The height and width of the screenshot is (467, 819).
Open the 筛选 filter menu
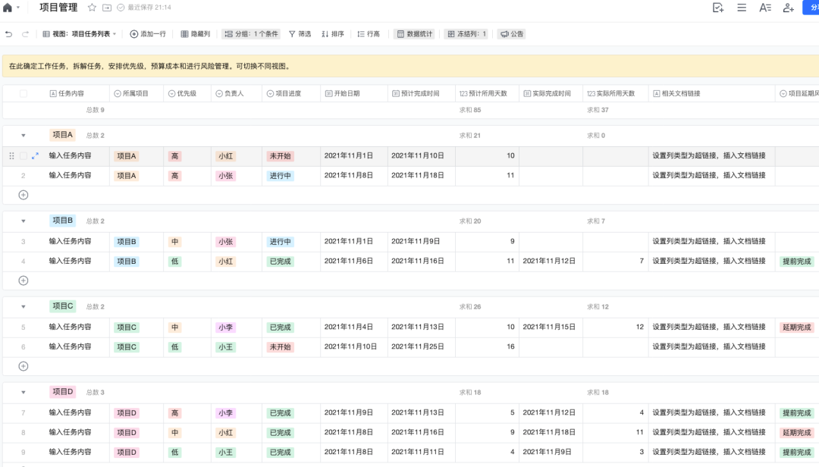click(x=300, y=34)
